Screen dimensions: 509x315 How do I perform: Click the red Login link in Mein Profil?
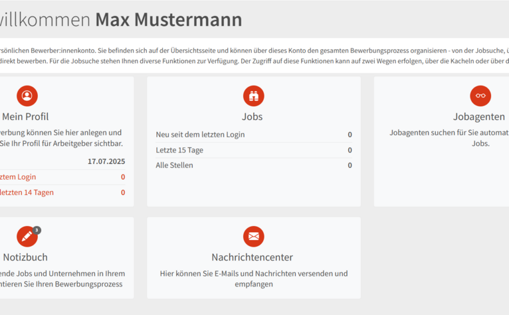pyautogui.click(x=19, y=177)
